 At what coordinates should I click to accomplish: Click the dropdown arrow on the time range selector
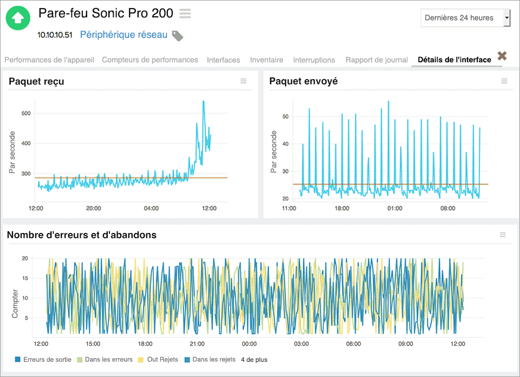click(x=506, y=18)
